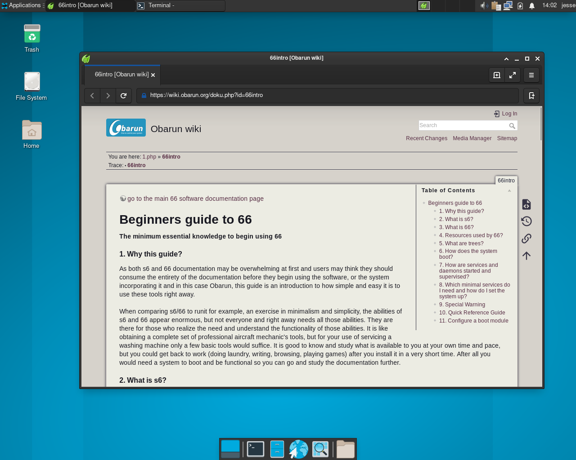Open the browser hamburger menu

531,75
